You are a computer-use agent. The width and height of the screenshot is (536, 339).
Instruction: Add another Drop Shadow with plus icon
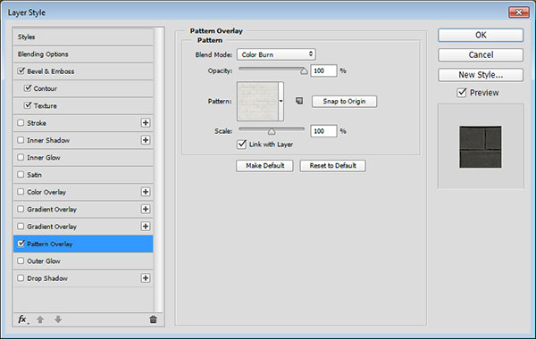click(x=146, y=278)
